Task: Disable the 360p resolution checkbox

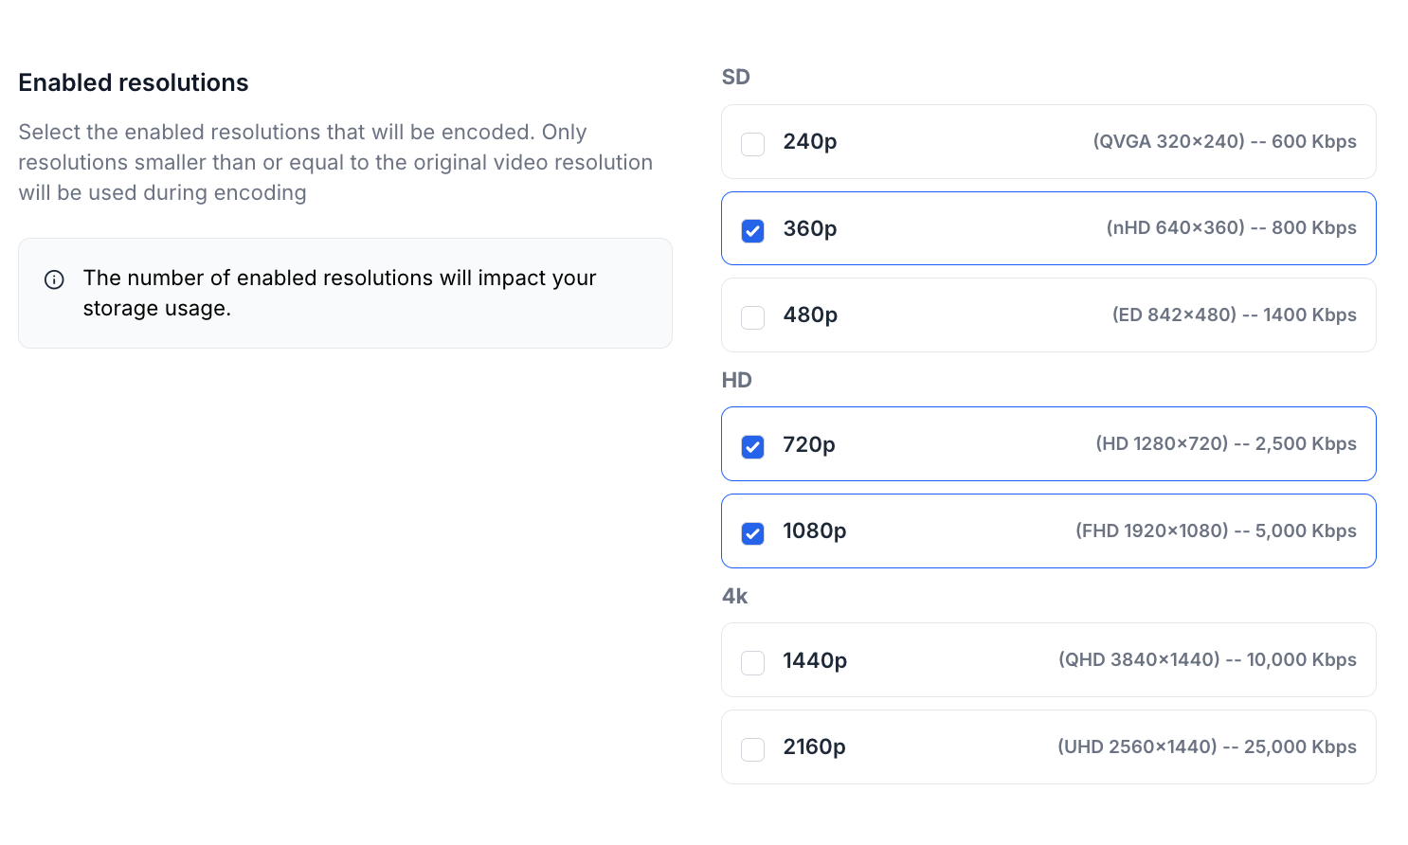Action: pyautogui.click(x=752, y=230)
